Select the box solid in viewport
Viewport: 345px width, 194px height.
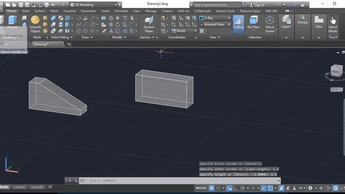[164, 88]
